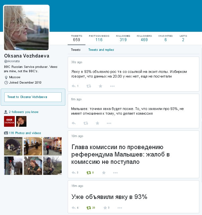This screenshot has height=215, width=202.
Task: Retweet the 38s ago tweet
Action: [x=88, y=86]
